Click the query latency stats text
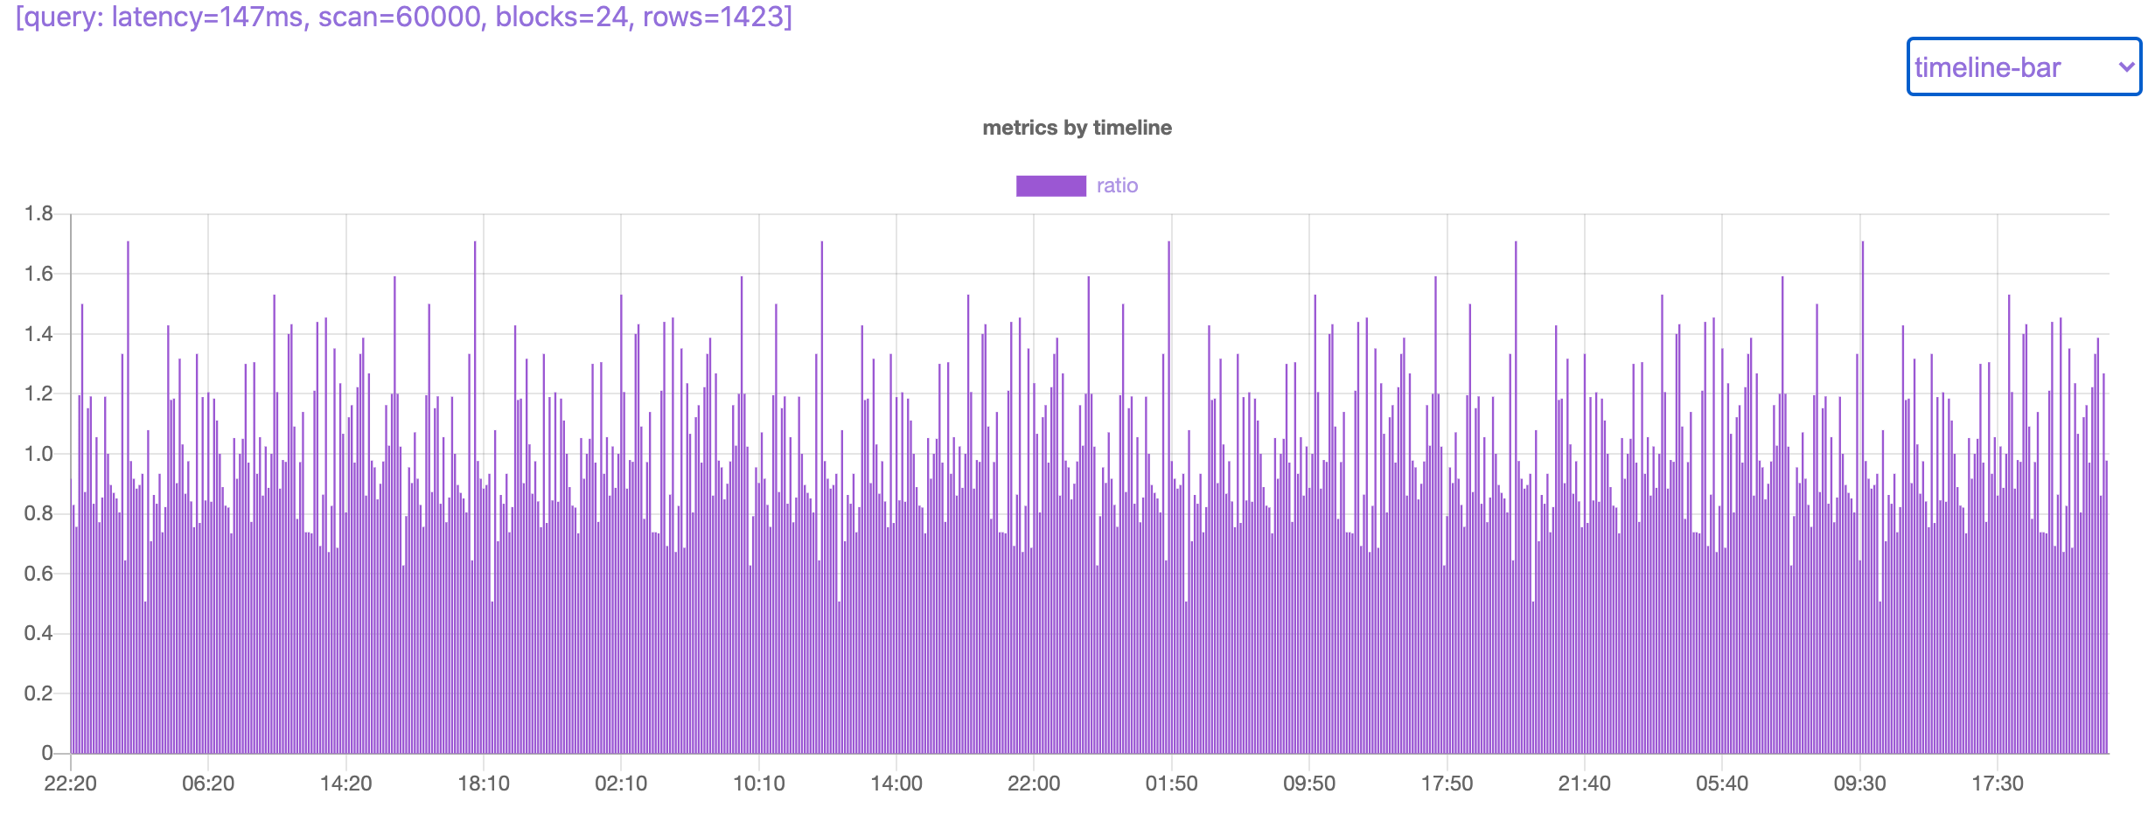 point(404,17)
